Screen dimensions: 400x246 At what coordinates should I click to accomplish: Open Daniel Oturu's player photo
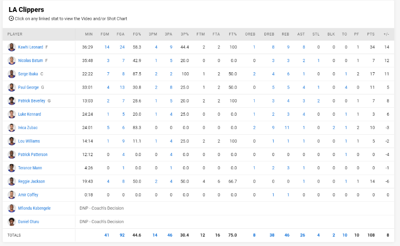(x=12, y=222)
